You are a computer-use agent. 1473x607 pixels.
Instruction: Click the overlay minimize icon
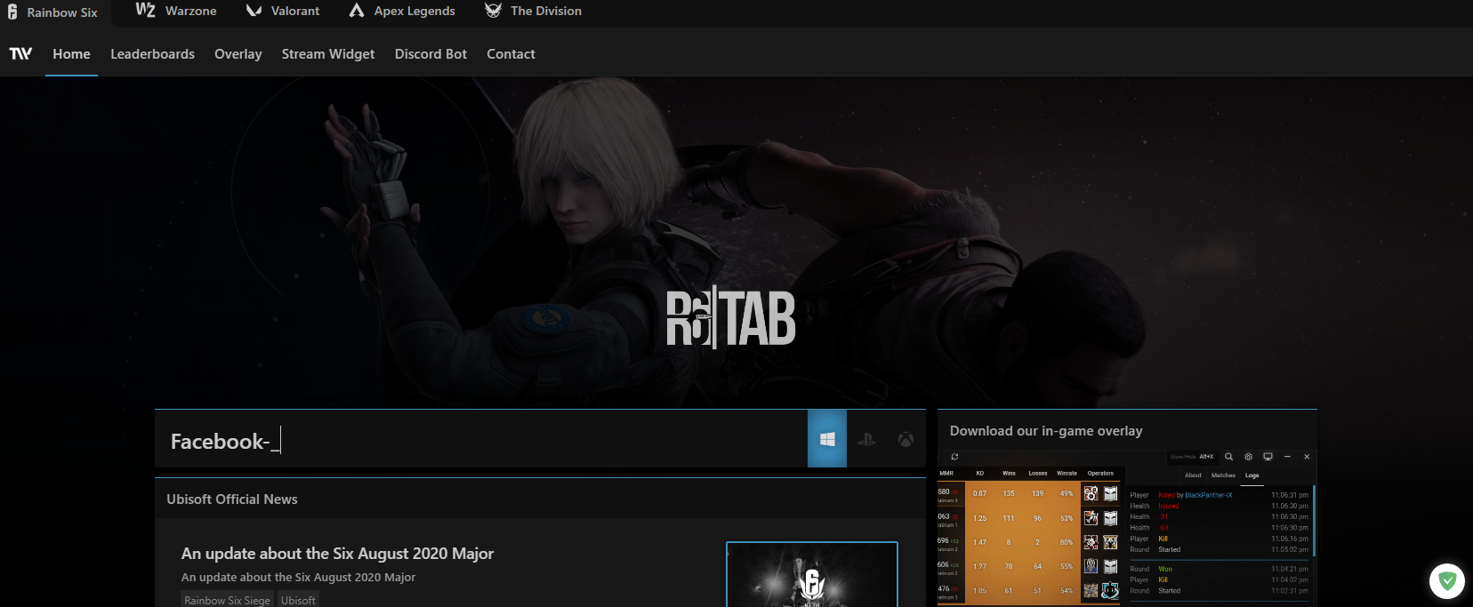coord(1287,457)
